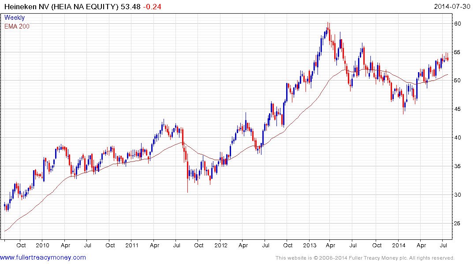Click the 45 price axis label

[x=457, y=109]
